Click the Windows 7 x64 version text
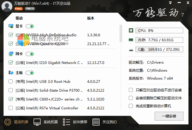Screen dimensions: 192x130 [160, 78]
